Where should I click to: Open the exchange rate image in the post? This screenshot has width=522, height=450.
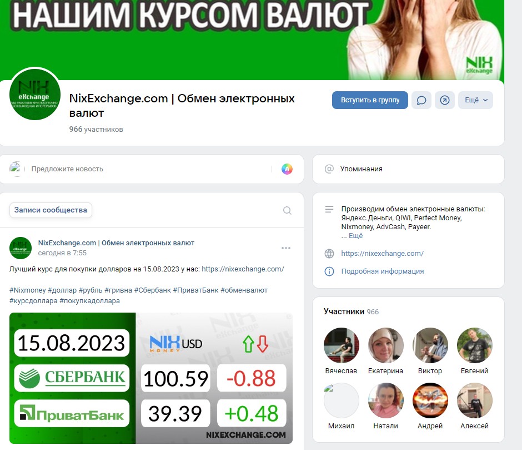[151, 378]
